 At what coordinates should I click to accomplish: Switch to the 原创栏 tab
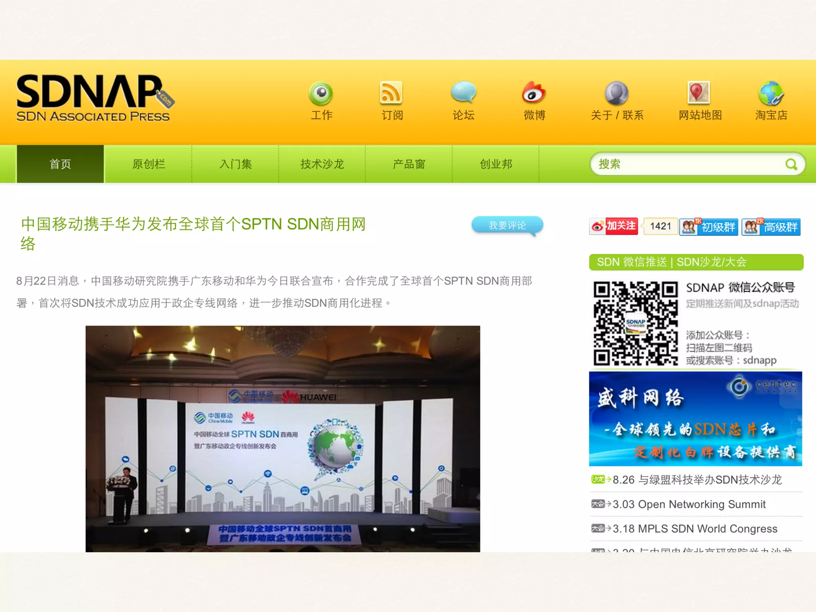coord(148,164)
